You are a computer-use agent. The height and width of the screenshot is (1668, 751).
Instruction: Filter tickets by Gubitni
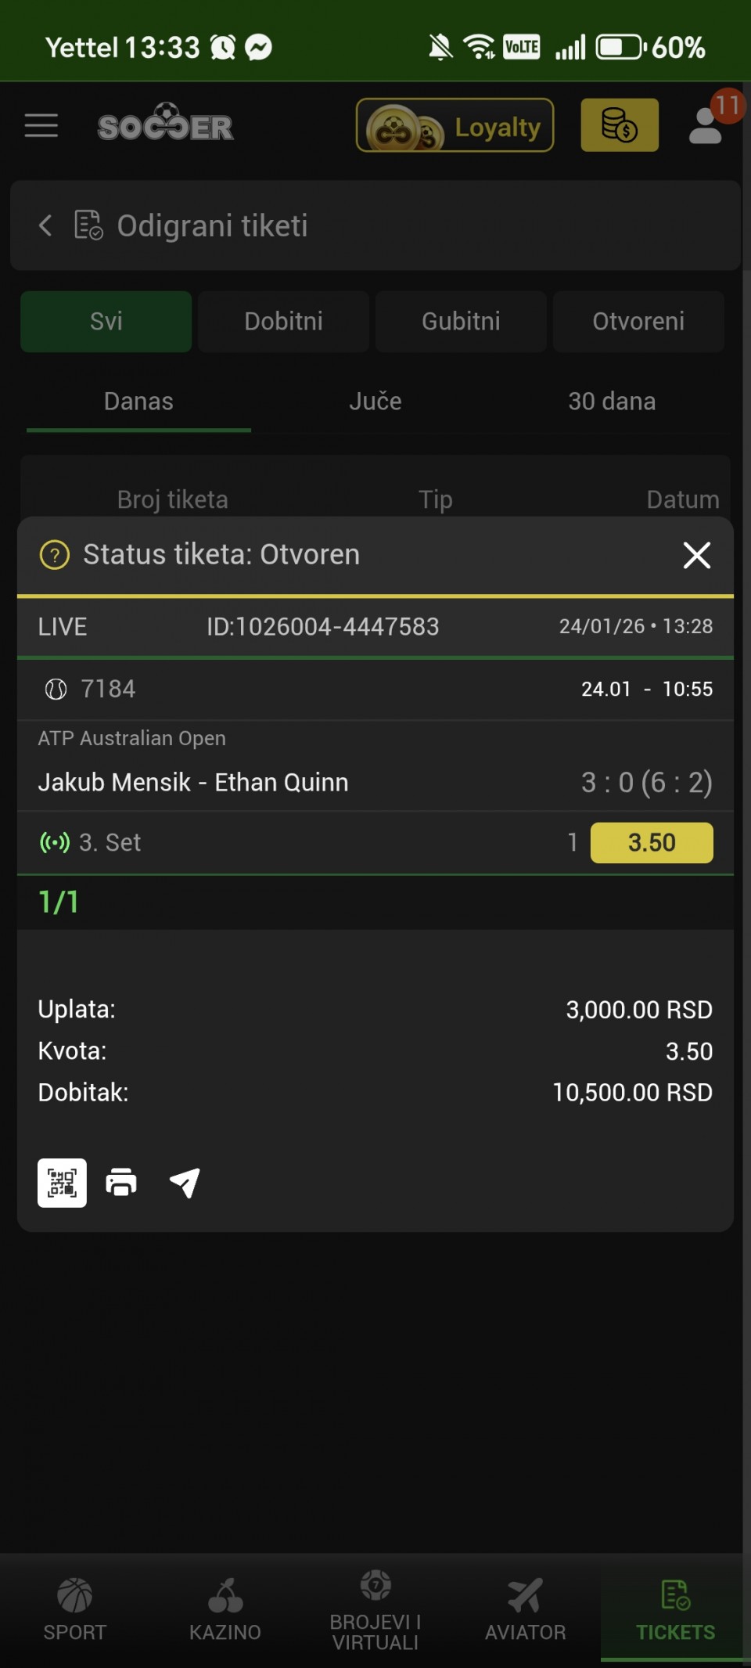(x=461, y=321)
